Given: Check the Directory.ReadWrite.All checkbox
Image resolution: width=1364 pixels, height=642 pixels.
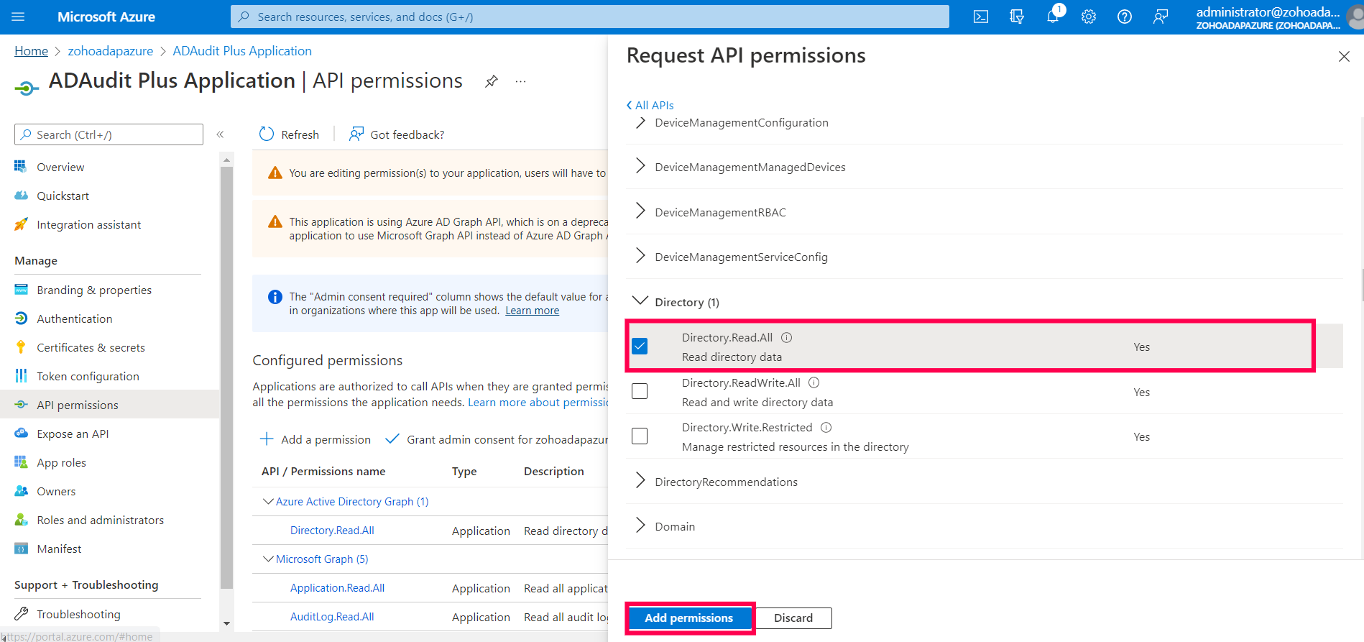Looking at the screenshot, I should click(x=640, y=391).
